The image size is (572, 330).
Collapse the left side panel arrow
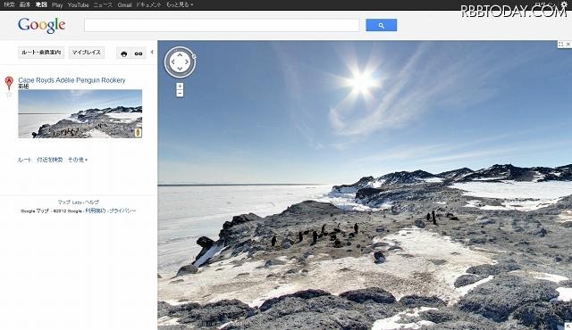point(152,53)
